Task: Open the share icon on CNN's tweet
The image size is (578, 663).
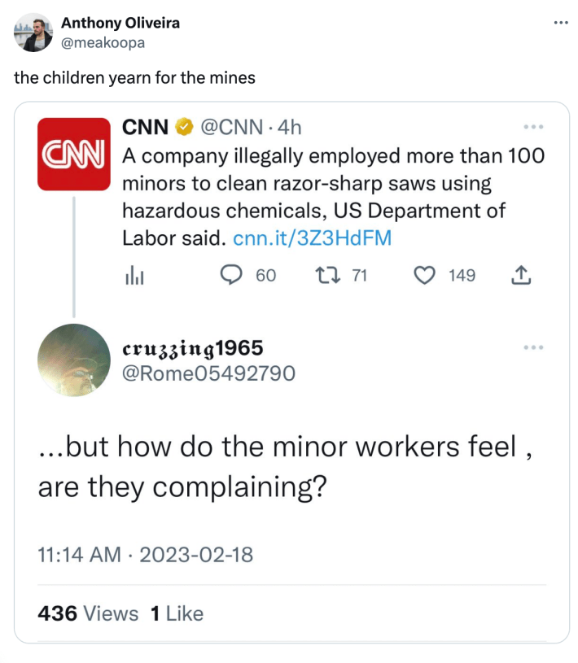Action: [522, 275]
